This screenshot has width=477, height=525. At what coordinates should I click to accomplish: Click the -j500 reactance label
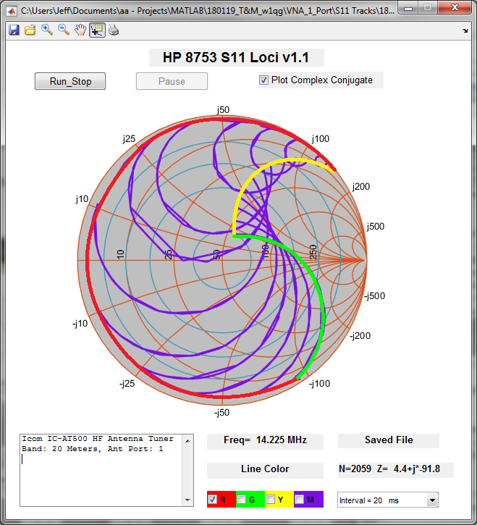click(374, 296)
